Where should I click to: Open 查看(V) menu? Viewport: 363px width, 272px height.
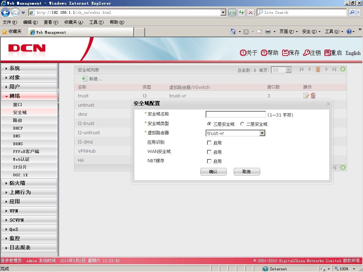(51, 22)
